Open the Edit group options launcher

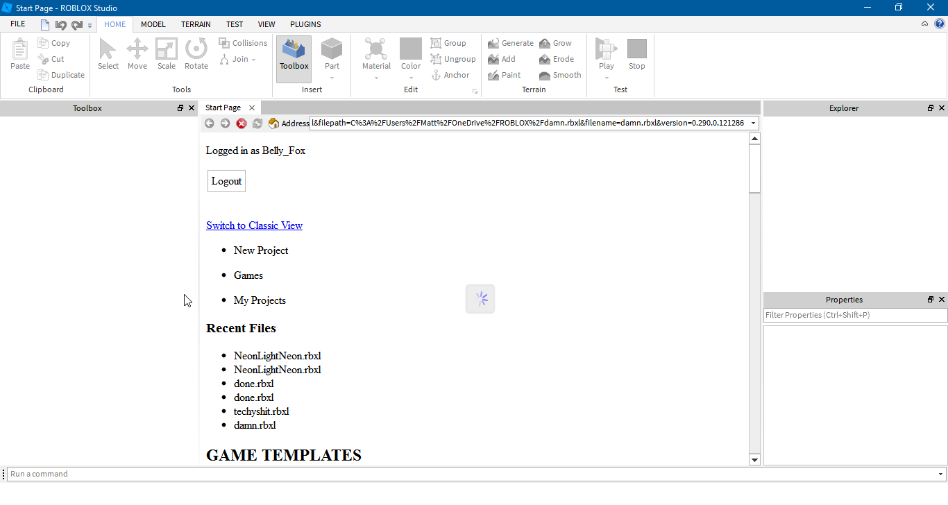coord(475,92)
